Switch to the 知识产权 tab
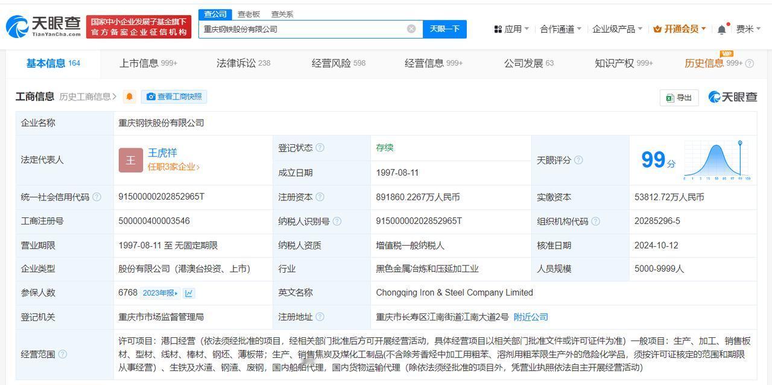Viewport: 772px width, 385px height. [624, 63]
